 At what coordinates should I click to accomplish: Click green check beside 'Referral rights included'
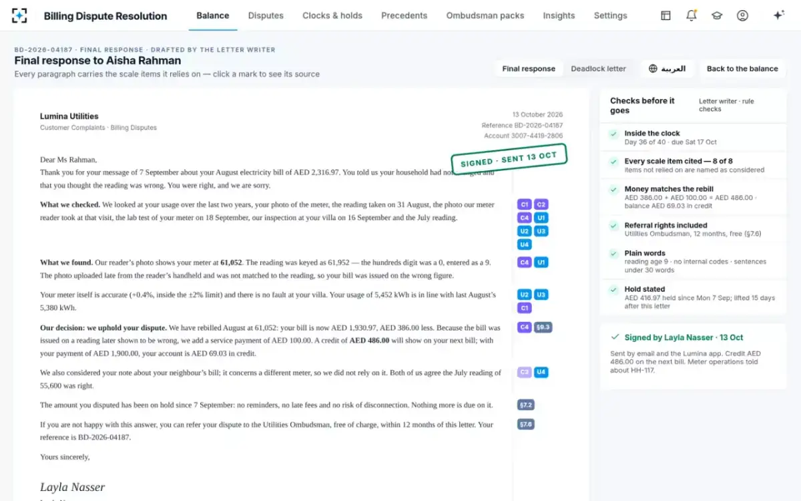click(613, 226)
